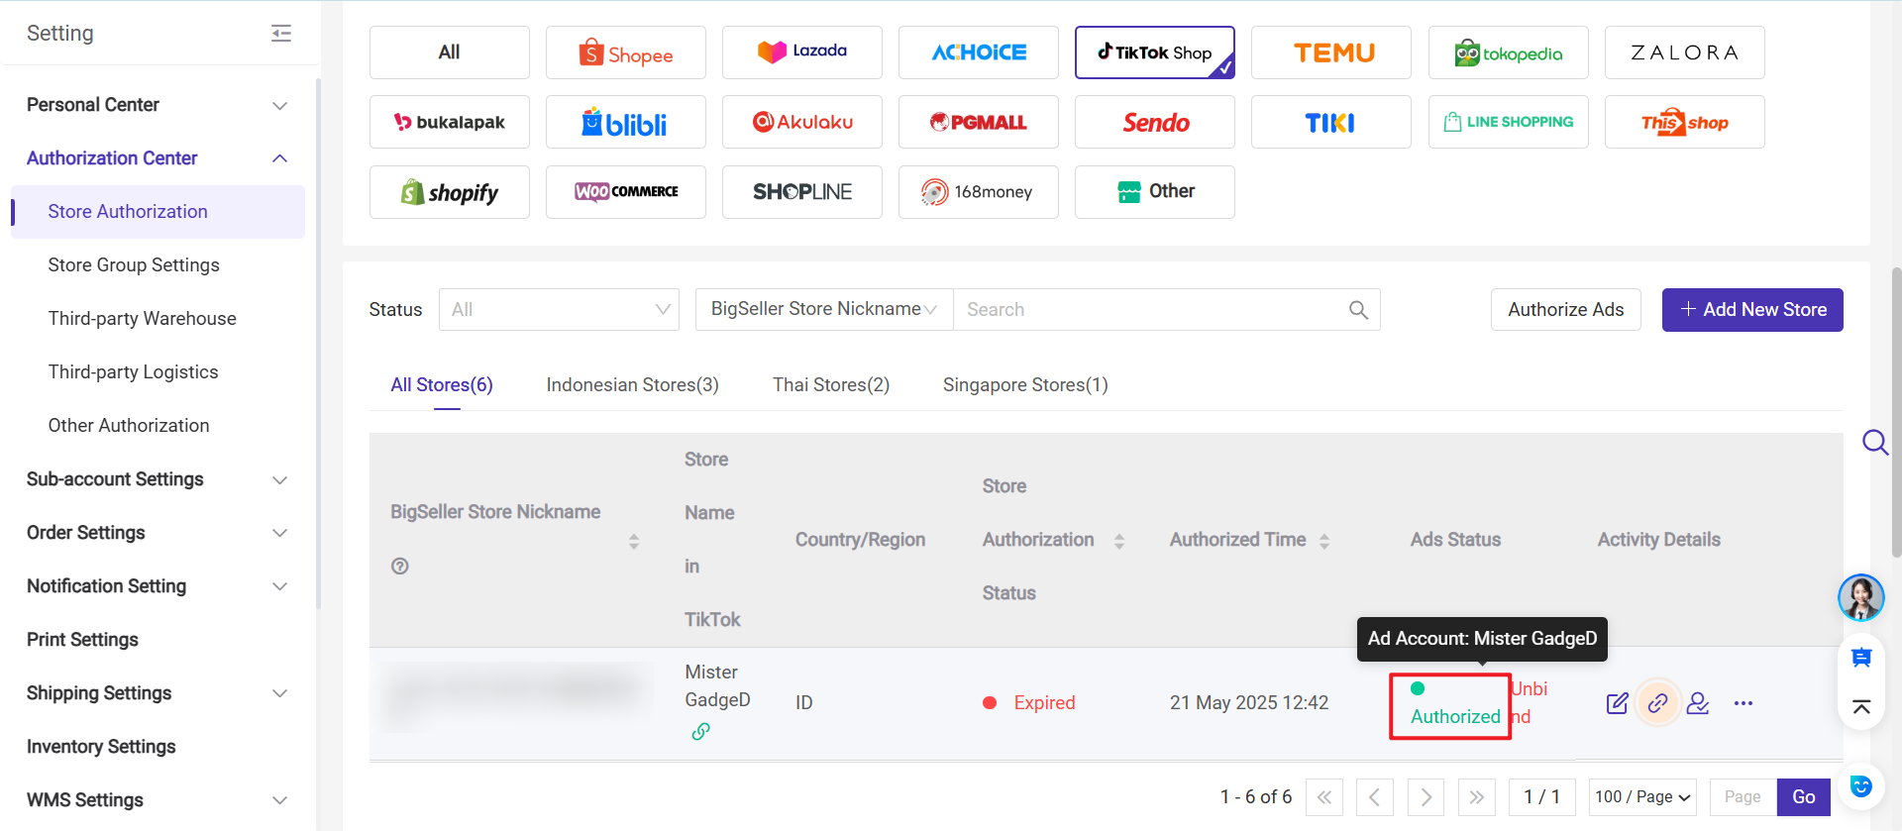
Task: Select the Thisshop marketplace tile
Action: click(1685, 122)
